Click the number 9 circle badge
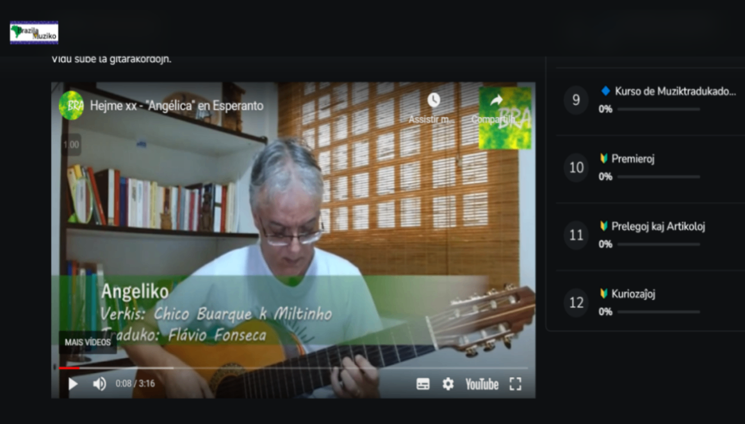The image size is (745, 424). tap(577, 100)
